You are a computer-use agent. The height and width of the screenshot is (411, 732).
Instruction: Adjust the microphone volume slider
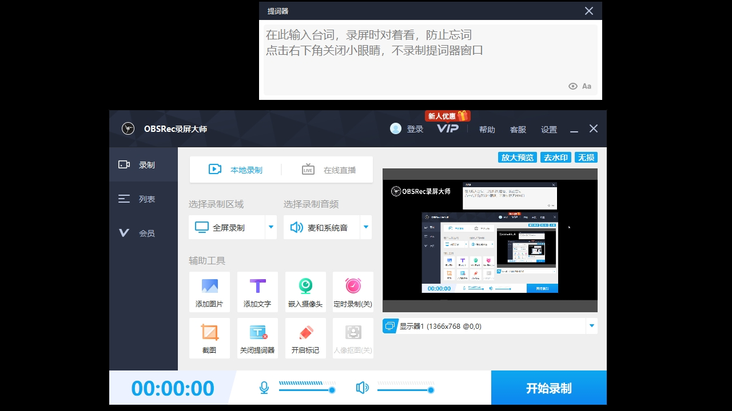coord(332,389)
